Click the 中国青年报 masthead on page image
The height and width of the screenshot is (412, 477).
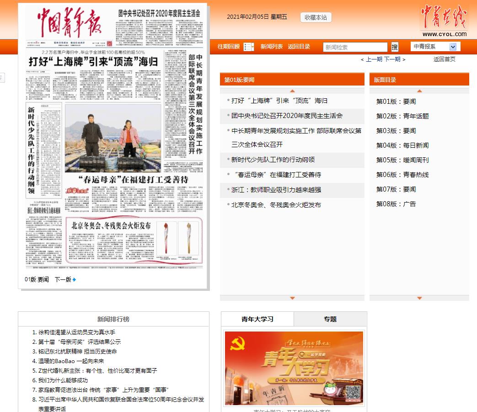70,22
